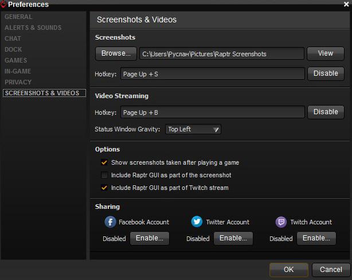352x280 pixels.
Task: Switch to Alerts & Sounds settings
Action: (x=33, y=28)
